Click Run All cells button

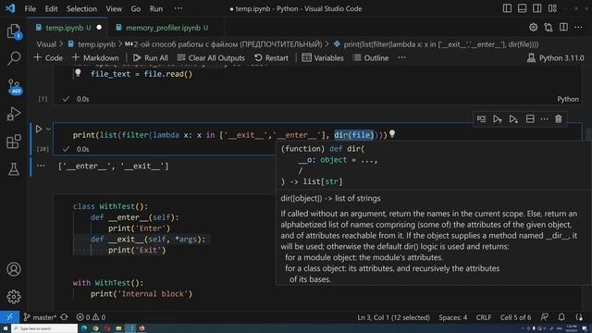tap(150, 57)
